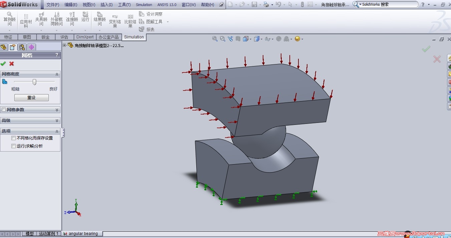Open the 插入(I) menu
Image resolution: width=451 pixels, height=238 pixels.
coord(106,5)
